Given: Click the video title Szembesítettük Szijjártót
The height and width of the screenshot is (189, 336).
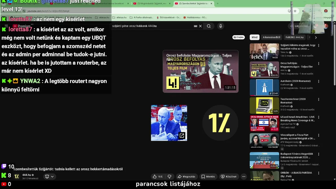Looking at the screenshot, I should [x=68, y=169].
